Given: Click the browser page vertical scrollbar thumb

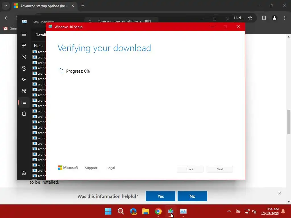Looking at the screenshot, I should tap(288, 122).
